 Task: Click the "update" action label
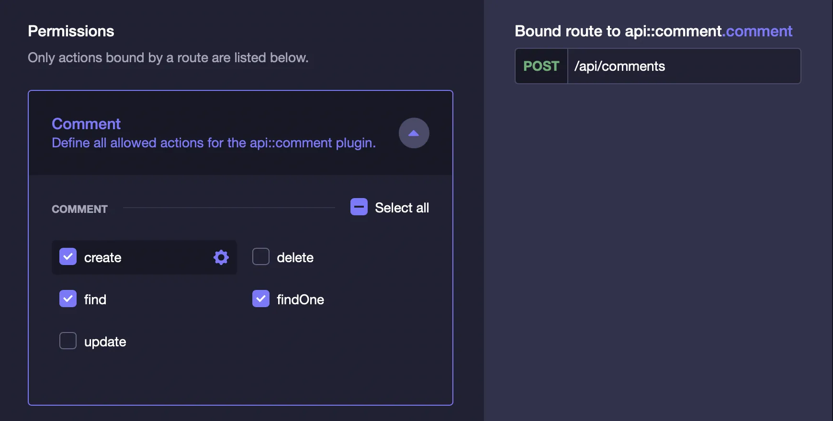coord(105,342)
